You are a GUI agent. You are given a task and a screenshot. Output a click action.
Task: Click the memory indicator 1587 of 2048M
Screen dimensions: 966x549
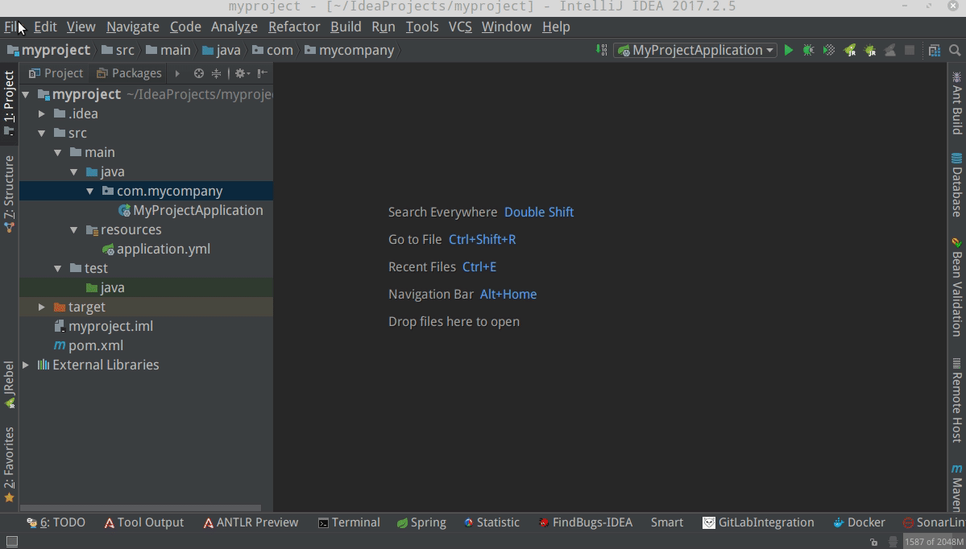click(934, 543)
